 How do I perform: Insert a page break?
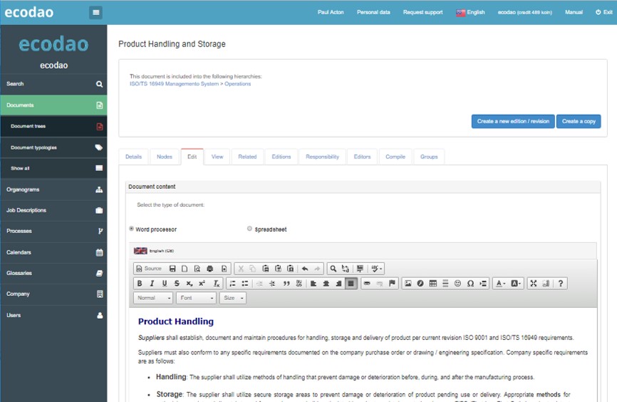483,284
